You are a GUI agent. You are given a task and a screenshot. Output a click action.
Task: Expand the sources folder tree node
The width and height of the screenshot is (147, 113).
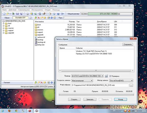pyautogui.click(x=3, y=28)
